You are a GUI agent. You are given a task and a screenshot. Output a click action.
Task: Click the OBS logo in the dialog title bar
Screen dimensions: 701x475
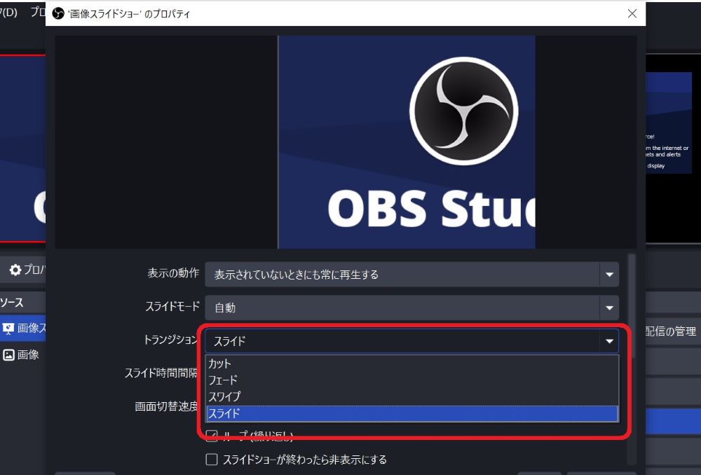[58, 13]
